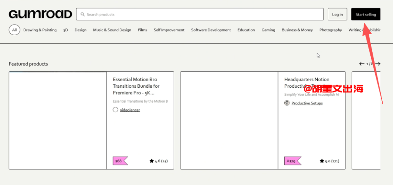Open Business & Money category
Viewport: 393px width, 185px height.
click(x=297, y=30)
